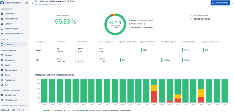
Task: Open the Ru language dropdown
Action: (x=24, y=110)
